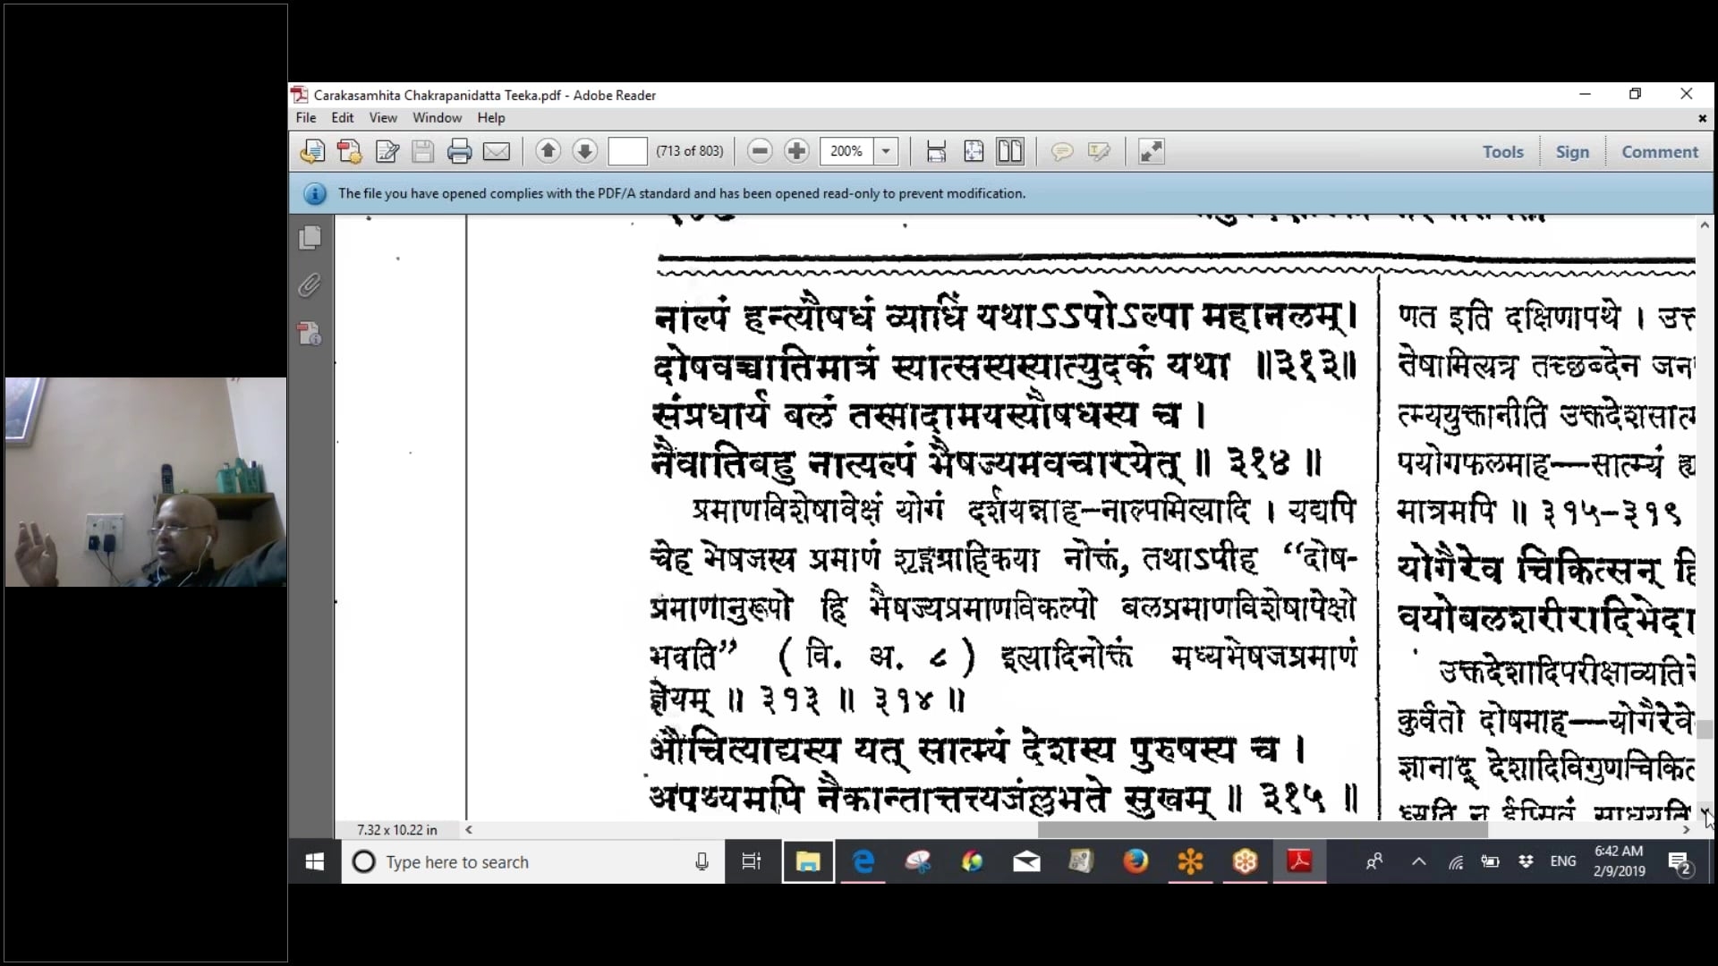The width and height of the screenshot is (1718, 966).
Task: Go to next page arrow
Action: click(x=584, y=151)
